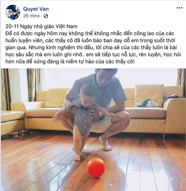Click the patterned curtain at photo's left

coord(6,89)
